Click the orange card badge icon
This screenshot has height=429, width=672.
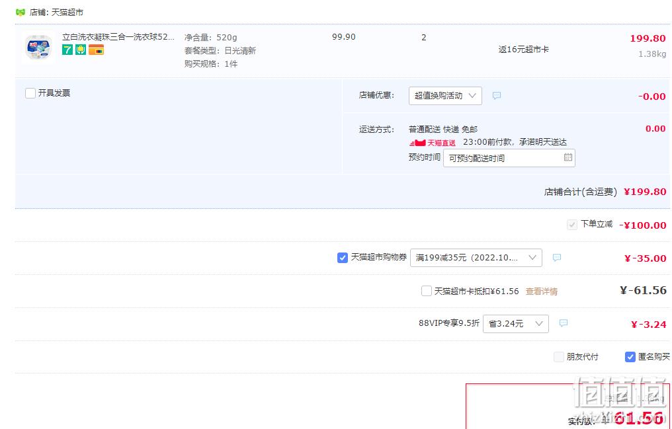pos(97,50)
